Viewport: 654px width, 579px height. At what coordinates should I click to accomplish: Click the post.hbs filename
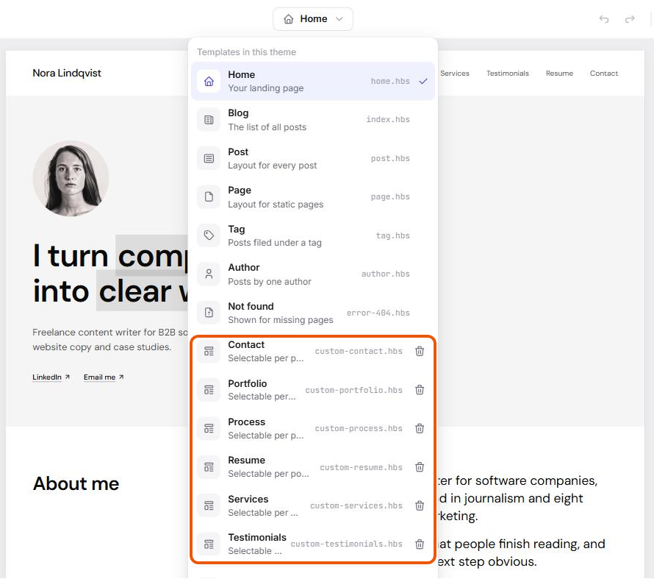tap(390, 159)
